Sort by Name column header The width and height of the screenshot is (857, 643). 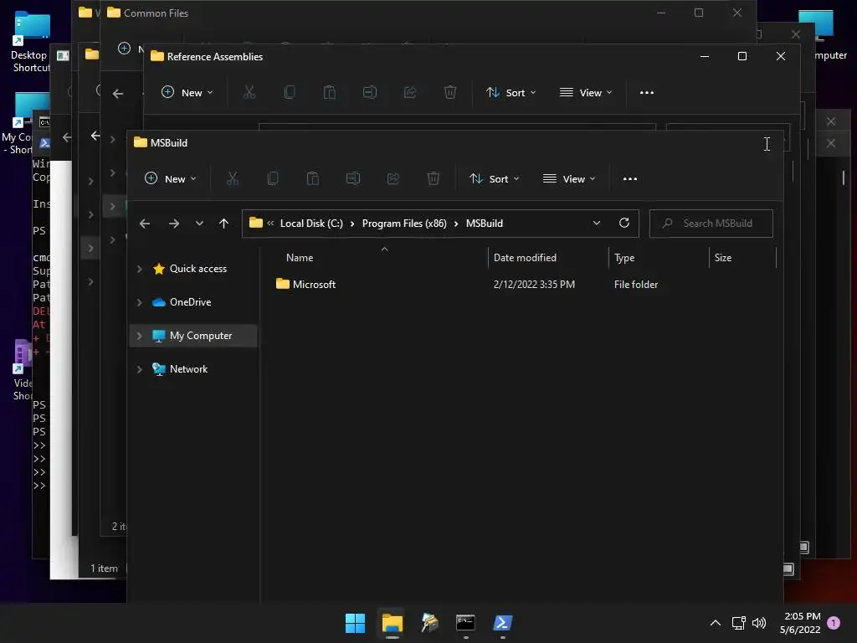[x=300, y=258]
